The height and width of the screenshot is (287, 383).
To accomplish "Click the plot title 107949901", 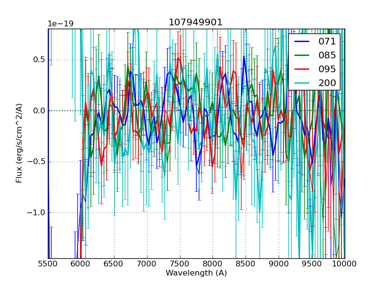I will [x=195, y=22].
